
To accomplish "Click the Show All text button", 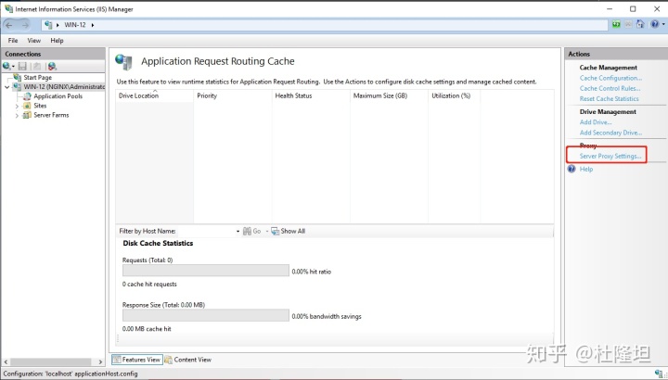I will click(292, 231).
